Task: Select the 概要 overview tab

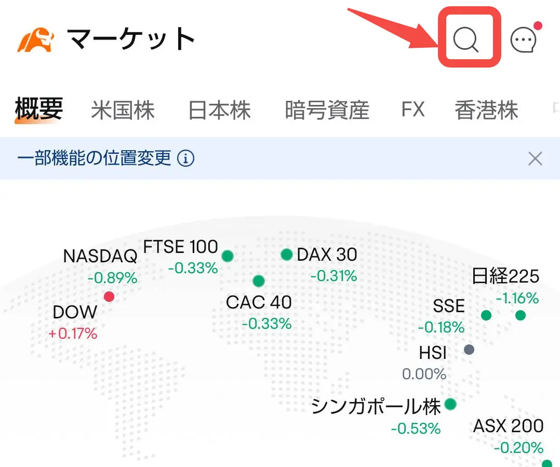Action: [x=39, y=109]
